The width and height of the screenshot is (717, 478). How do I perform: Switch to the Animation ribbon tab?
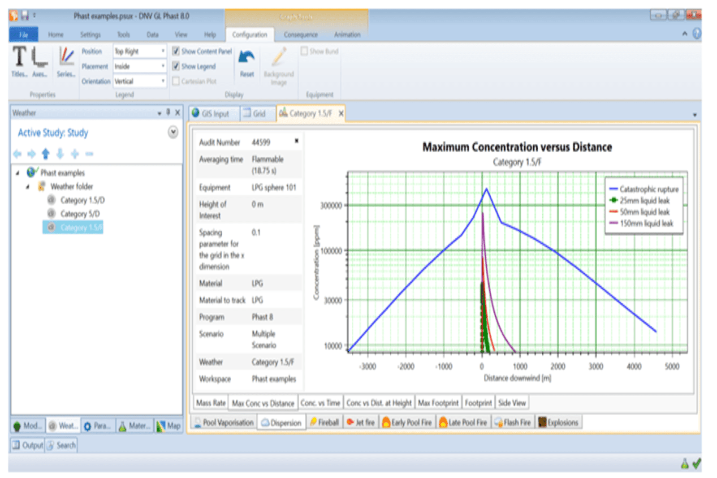(347, 34)
